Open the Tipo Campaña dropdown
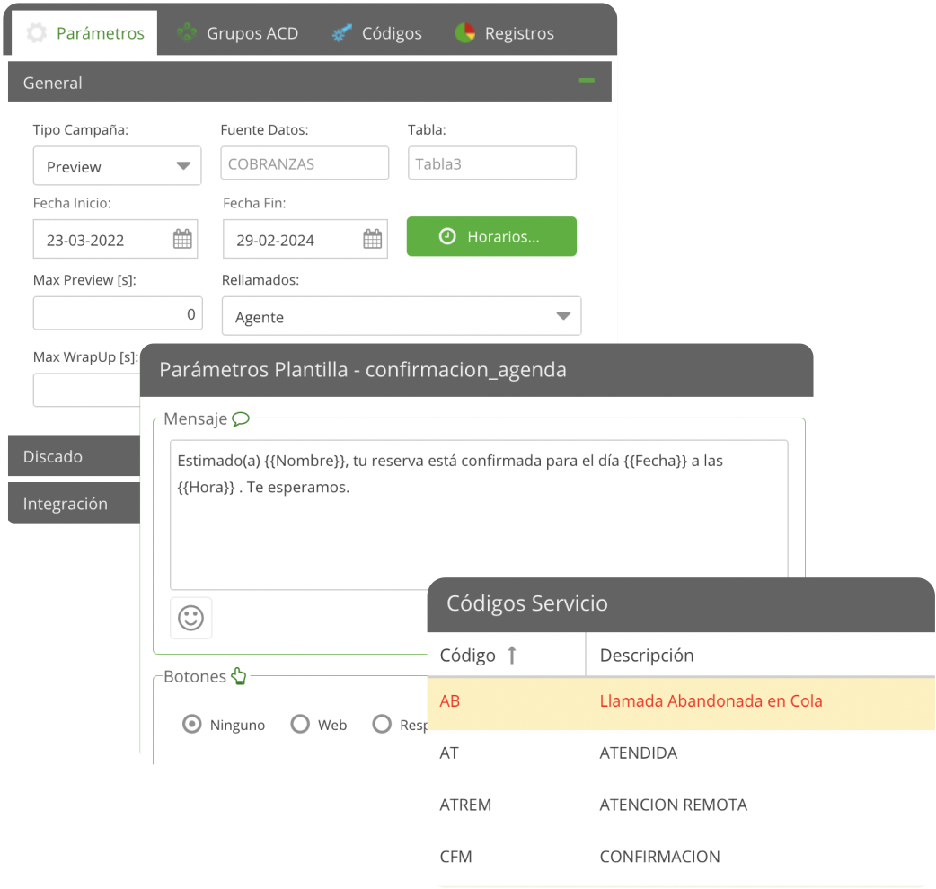936x889 pixels. pos(117,166)
